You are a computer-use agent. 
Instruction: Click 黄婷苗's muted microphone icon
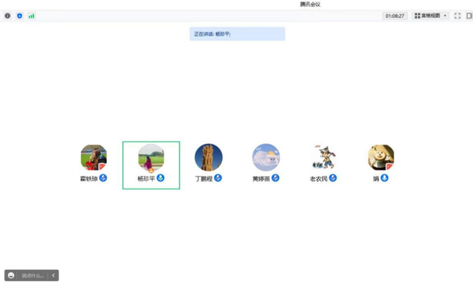point(275,178)
